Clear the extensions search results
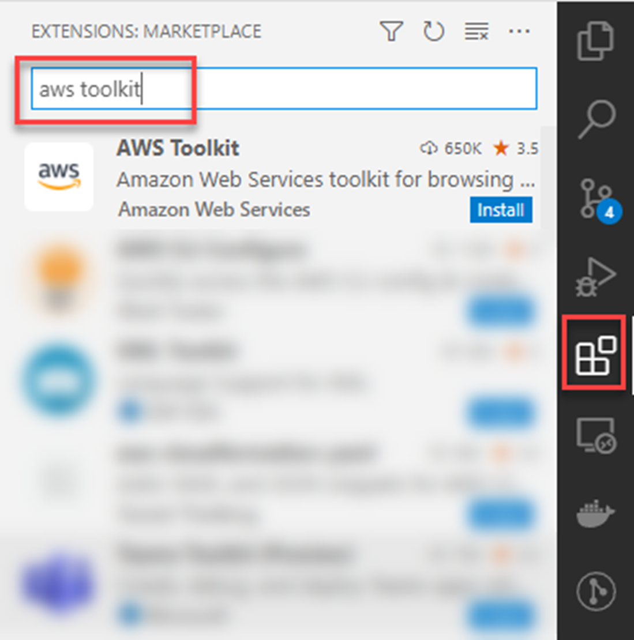Screen dimensions: 634x640 [x=477, y=31]
